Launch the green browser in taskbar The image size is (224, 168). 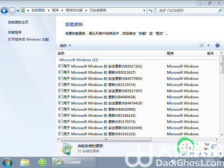(42, 162)
